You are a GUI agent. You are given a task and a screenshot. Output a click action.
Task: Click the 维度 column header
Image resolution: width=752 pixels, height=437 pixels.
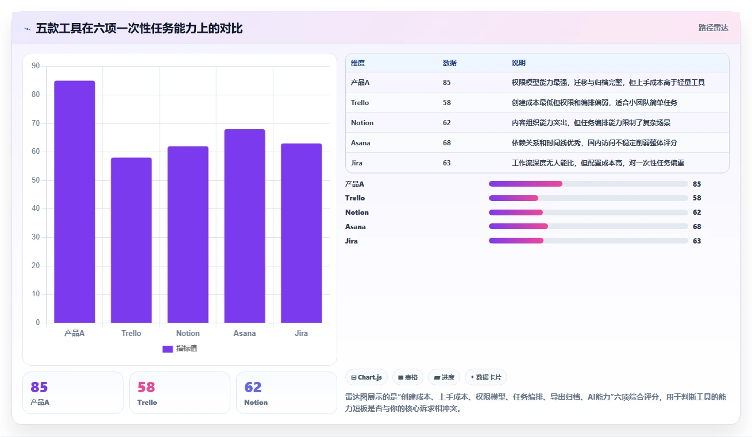point(358,63)
